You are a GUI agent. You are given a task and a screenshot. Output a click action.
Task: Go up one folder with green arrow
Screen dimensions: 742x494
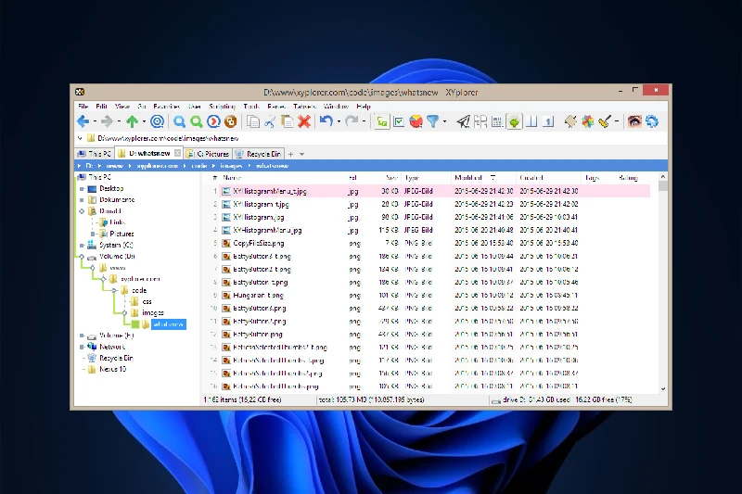133,122
